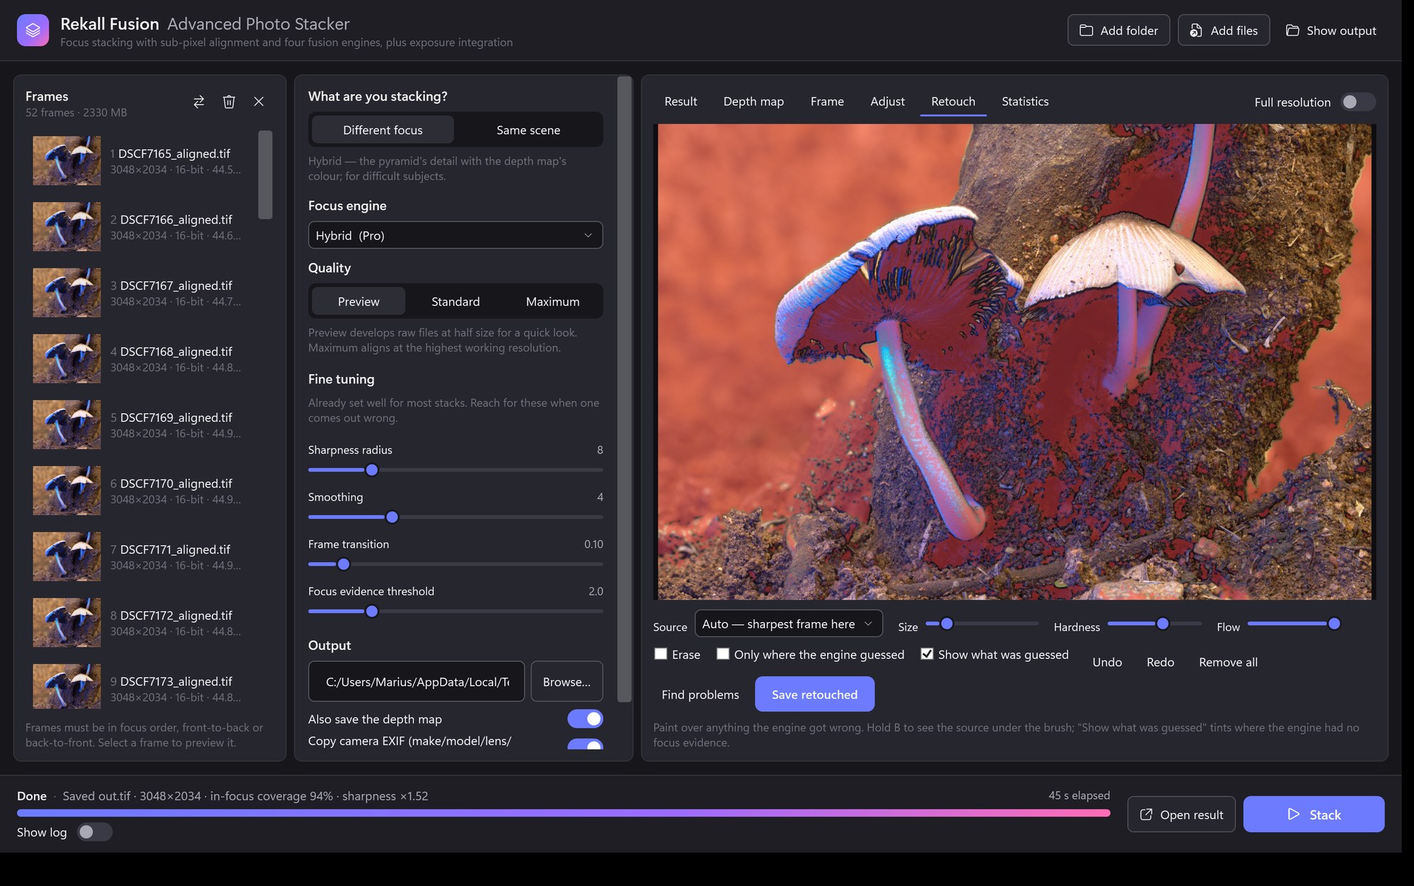Choose Standard quality
This screenshot has width=1414, height=886.
coord(455,302)
